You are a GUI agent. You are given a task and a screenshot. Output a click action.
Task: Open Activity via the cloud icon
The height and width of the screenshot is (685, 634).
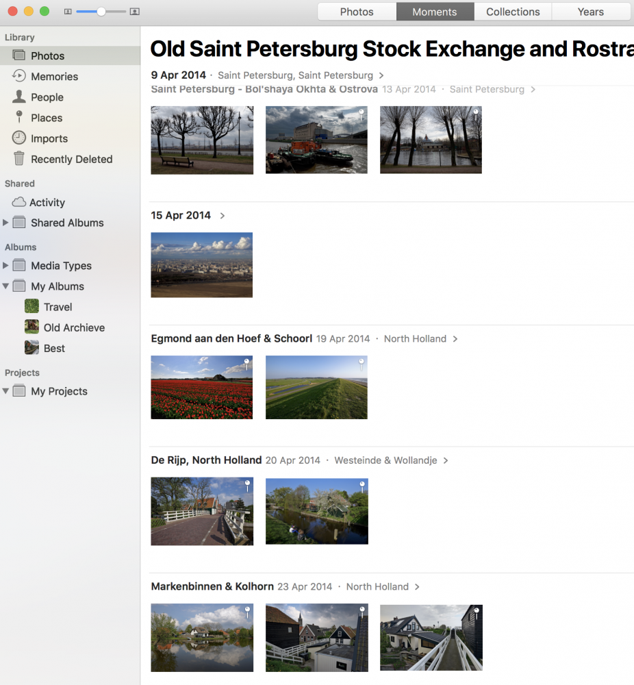click(18, 202)
